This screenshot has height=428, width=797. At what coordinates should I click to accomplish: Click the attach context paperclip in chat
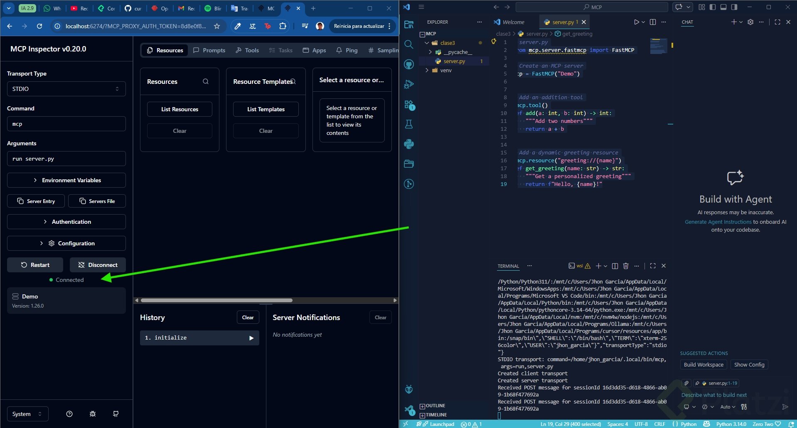686,383
